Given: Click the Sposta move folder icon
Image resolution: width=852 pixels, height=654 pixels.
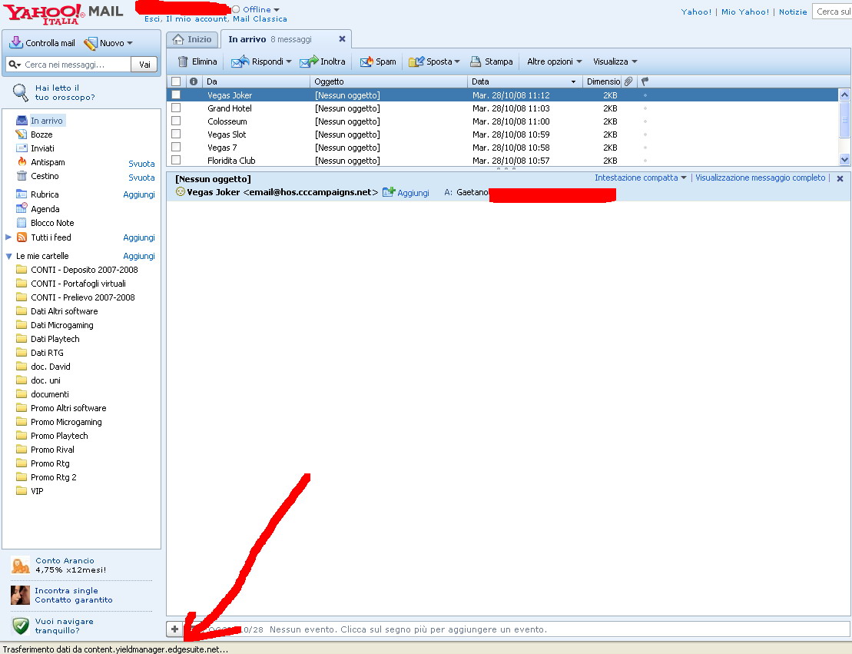Looking at the screenshot, I should click(x=416, y=61).
